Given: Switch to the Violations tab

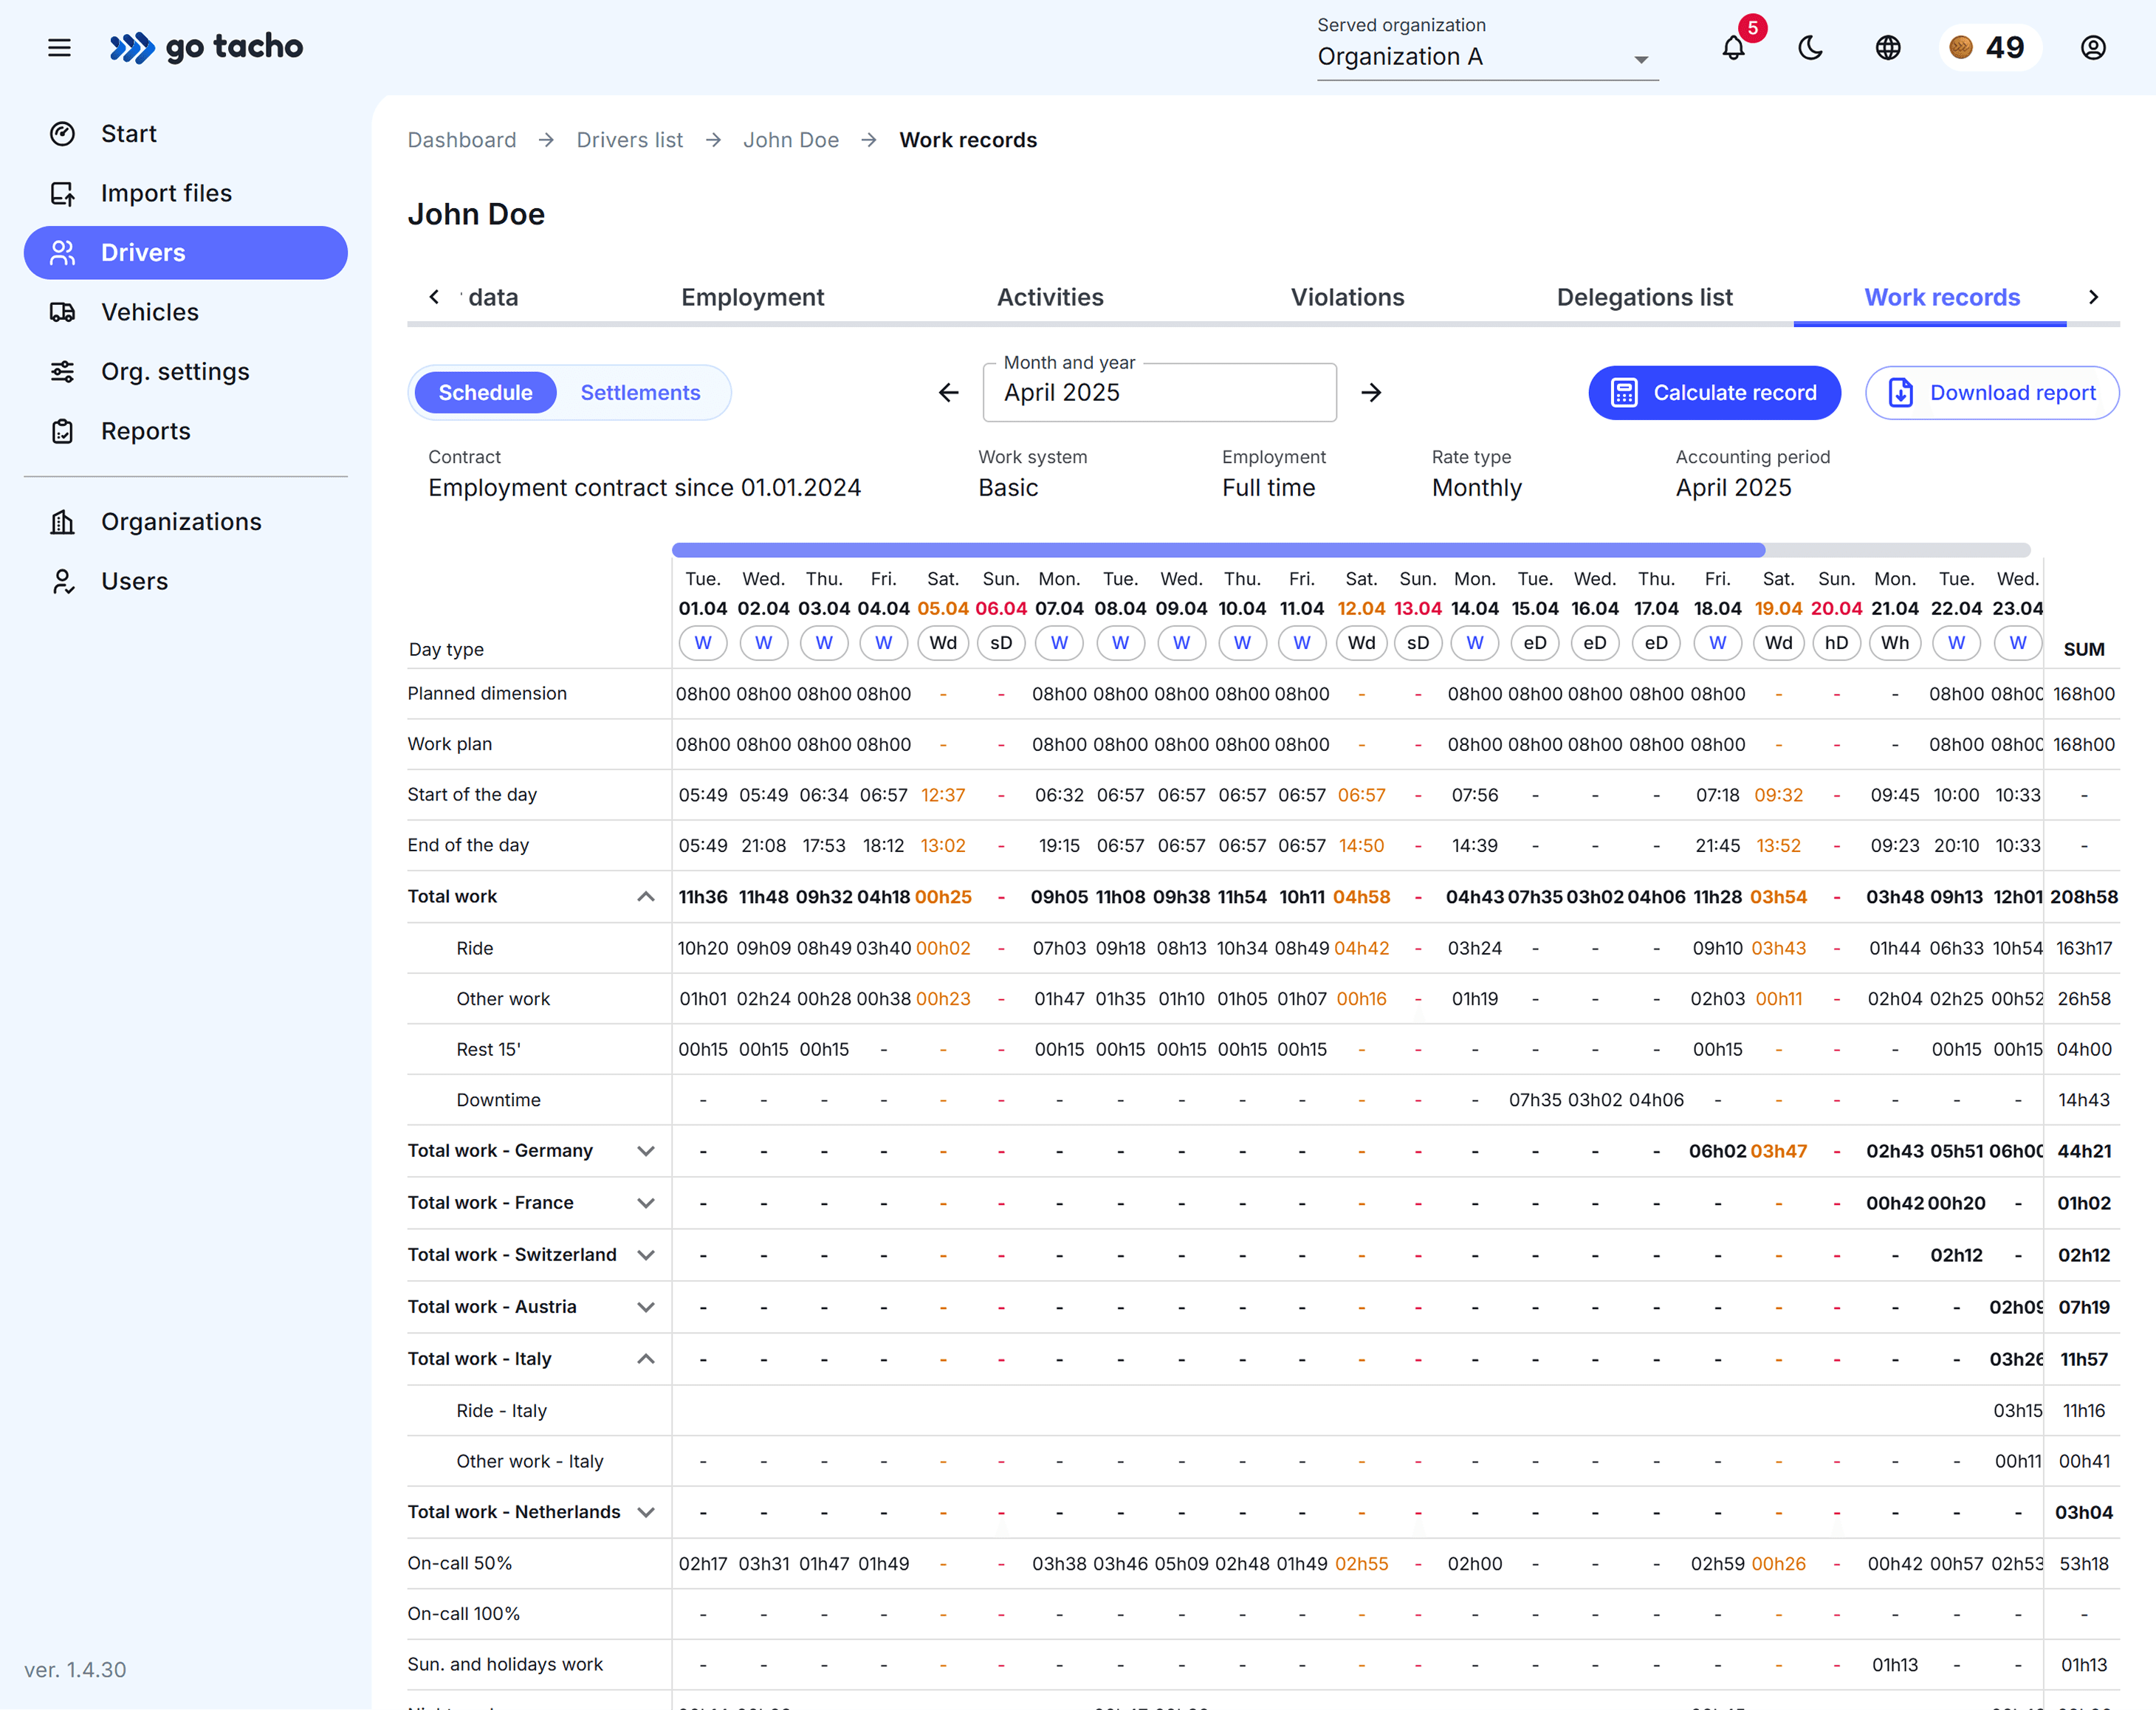Looking at the screenshot, I should 1347,297.
